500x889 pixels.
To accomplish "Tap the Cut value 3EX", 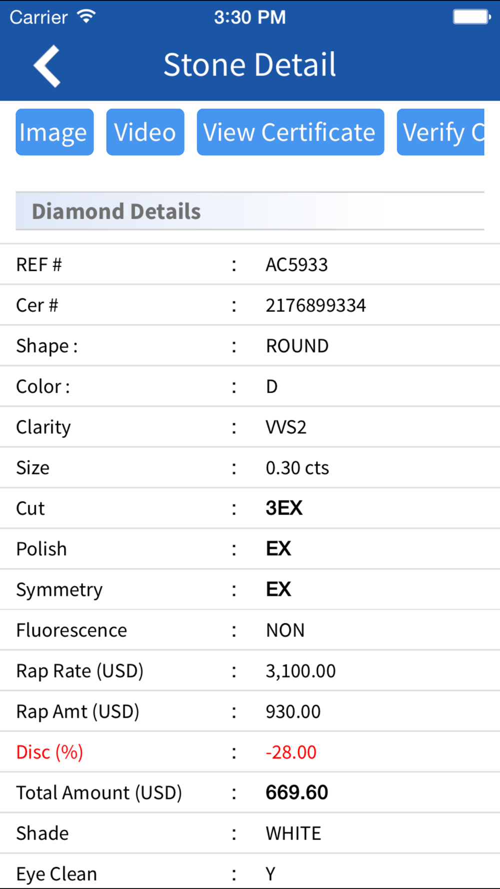I will coord(284,508).
